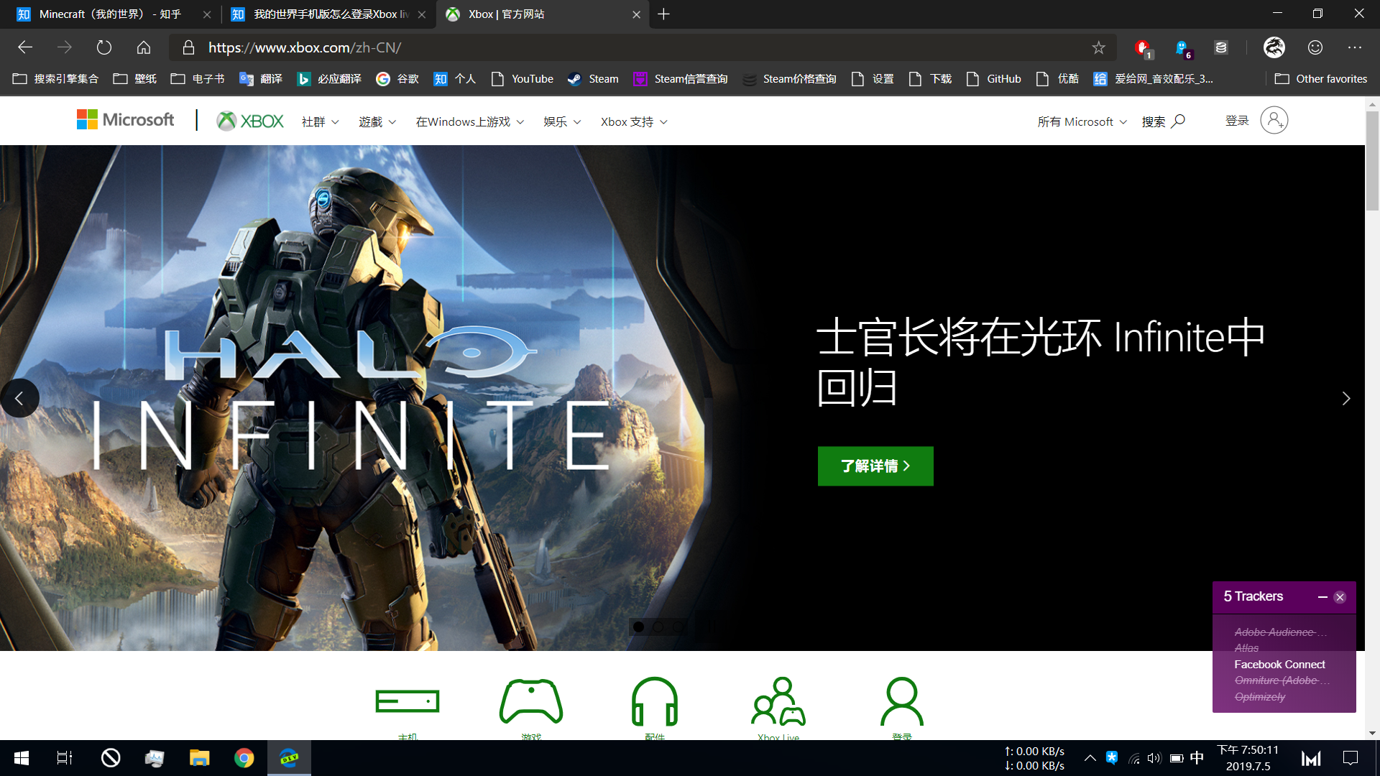The image size is (1380, 776).
Task: Open the accessories headset icon
Action: pos(654,701)
